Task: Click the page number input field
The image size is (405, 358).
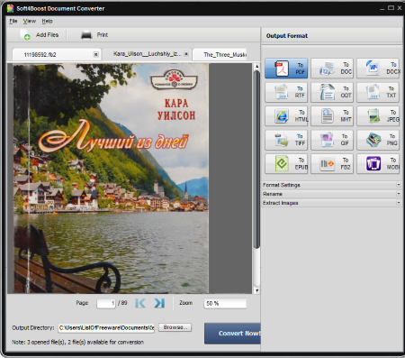Action: [106, 303]
